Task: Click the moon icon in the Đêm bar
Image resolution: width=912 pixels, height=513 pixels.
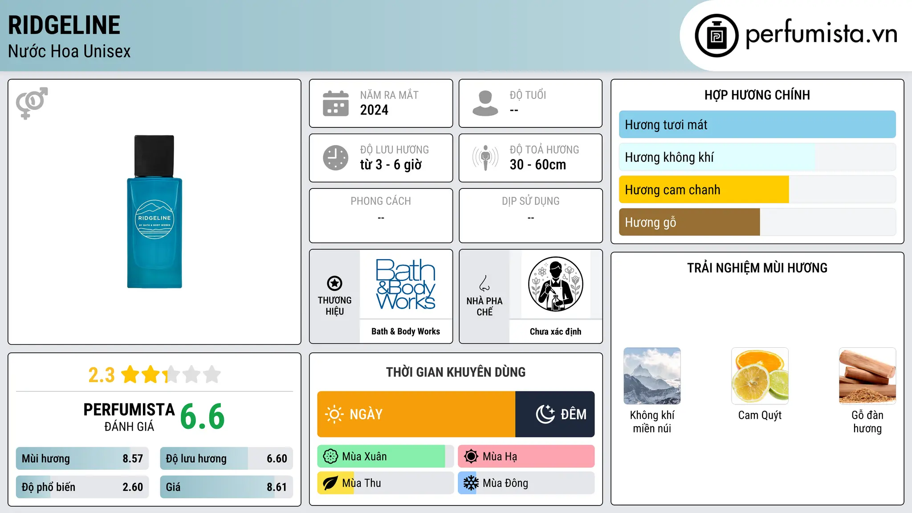Action: pyautogui.click(x=545, y=414)
